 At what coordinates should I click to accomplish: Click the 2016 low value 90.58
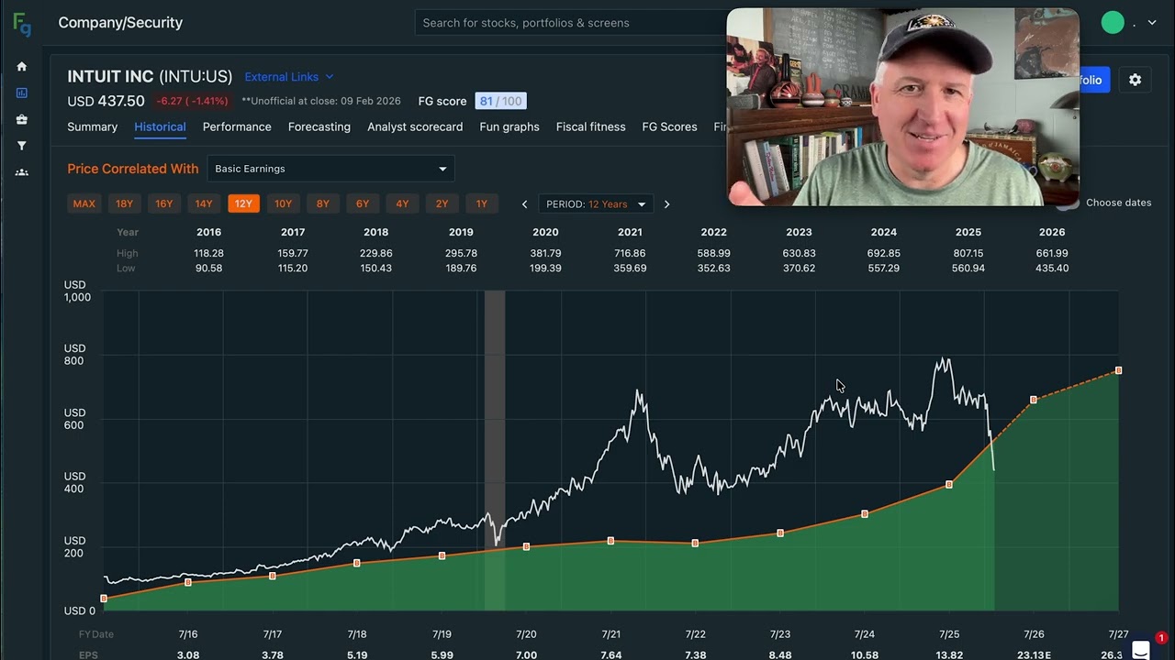point(208,269)
